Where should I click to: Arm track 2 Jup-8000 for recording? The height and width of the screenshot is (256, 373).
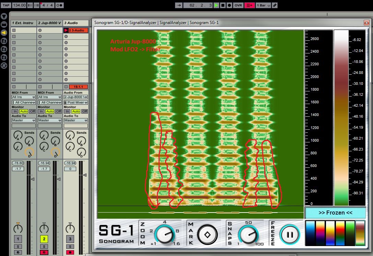click(44, 252)
